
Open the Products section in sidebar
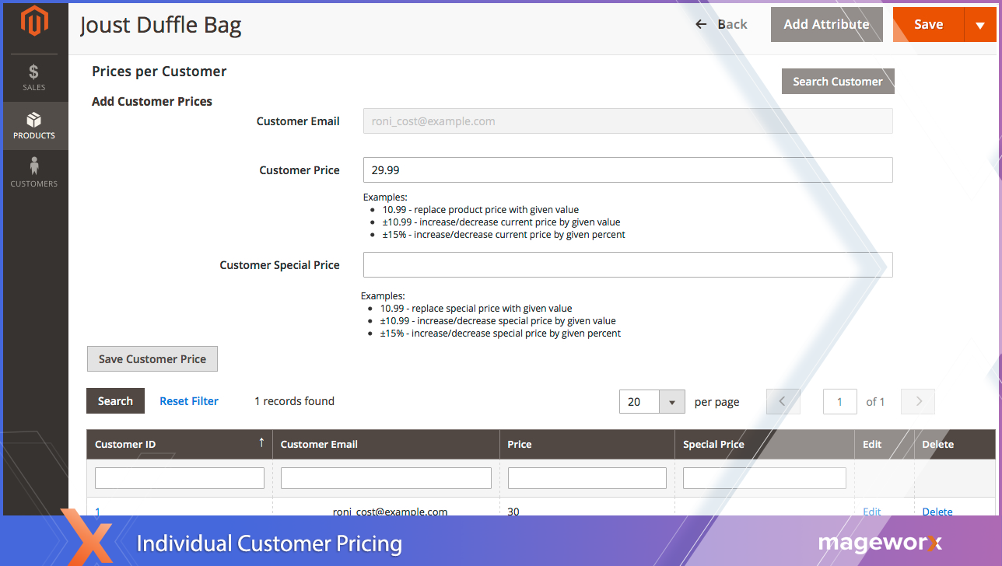click(34, 126)
